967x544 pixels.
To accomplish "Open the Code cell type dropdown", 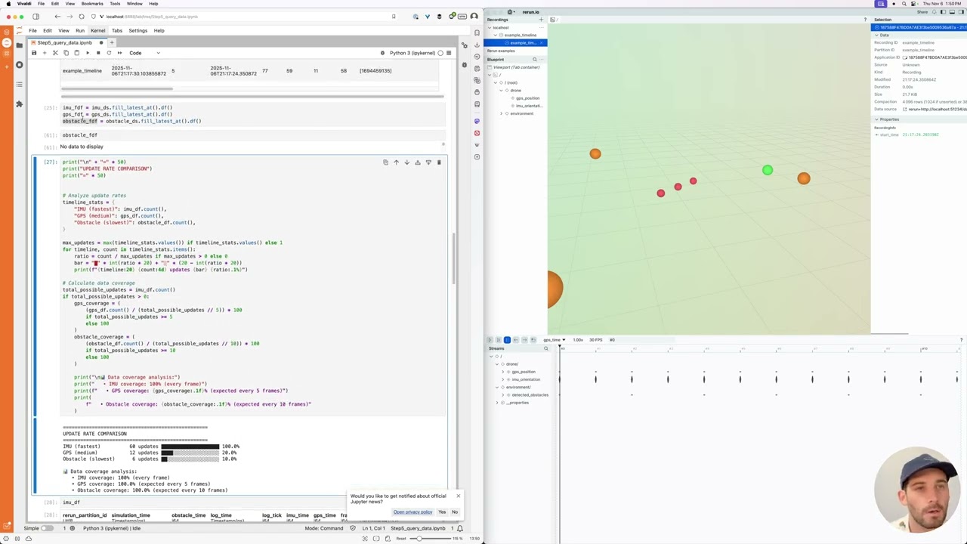I will 144,53.
